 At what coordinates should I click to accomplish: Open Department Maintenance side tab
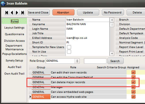pyautogui.click(x=14, y=47)
